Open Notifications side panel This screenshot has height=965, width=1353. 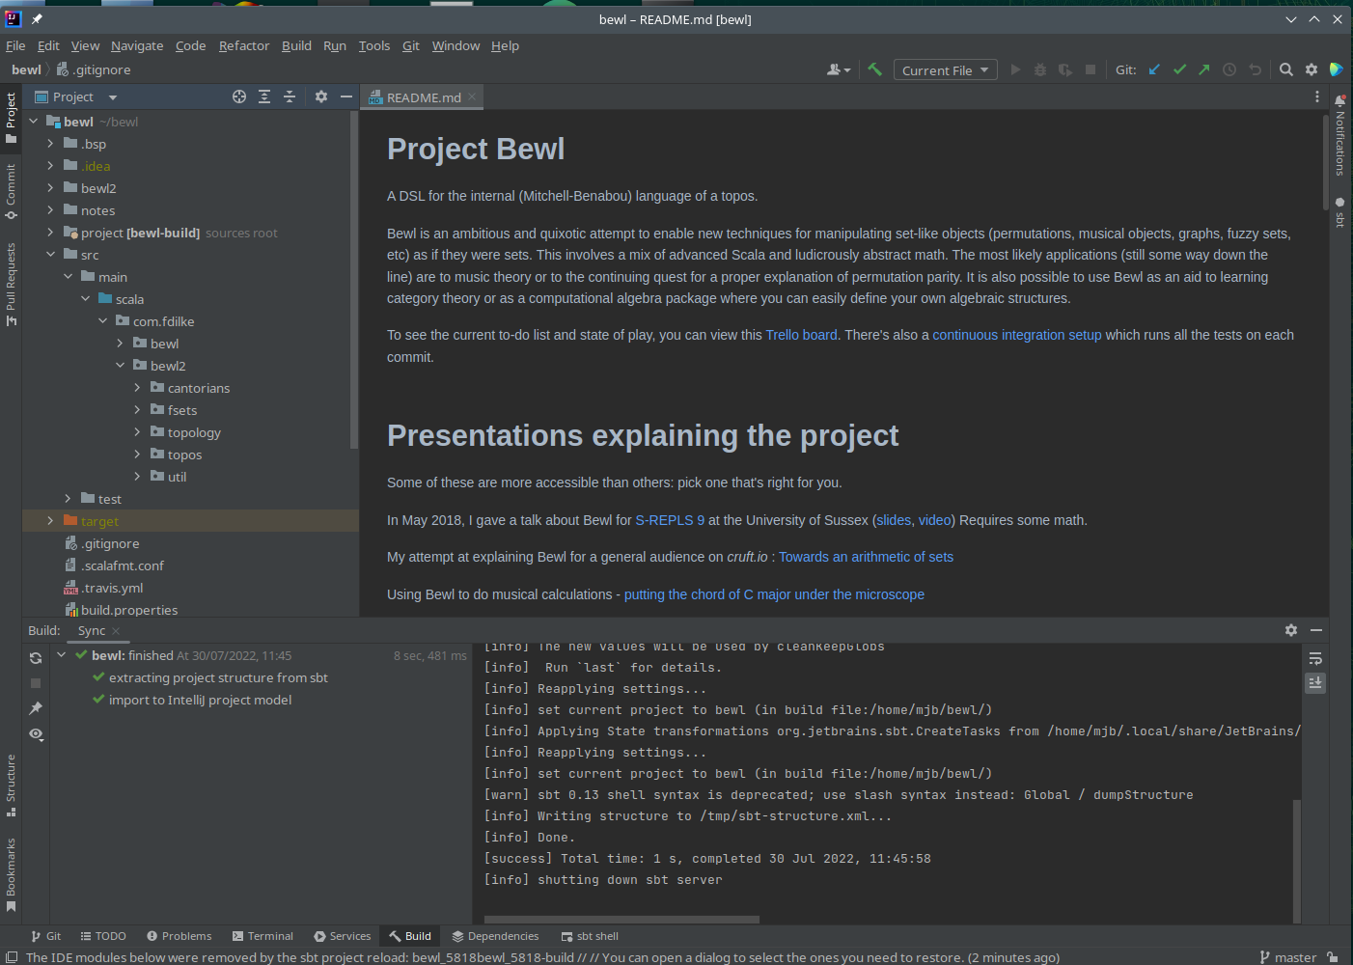click(x=1340, y=136)
